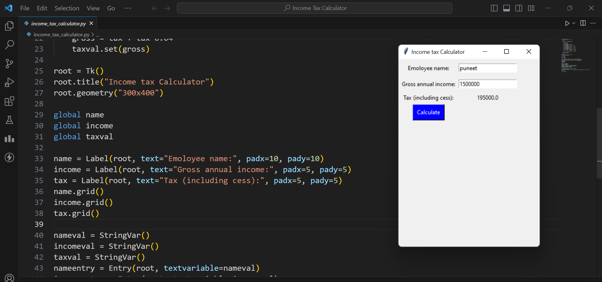602x282 pixels.
Task: Expand hidden menus with title bar ellipsis
Action: click(x=128, y=8)
